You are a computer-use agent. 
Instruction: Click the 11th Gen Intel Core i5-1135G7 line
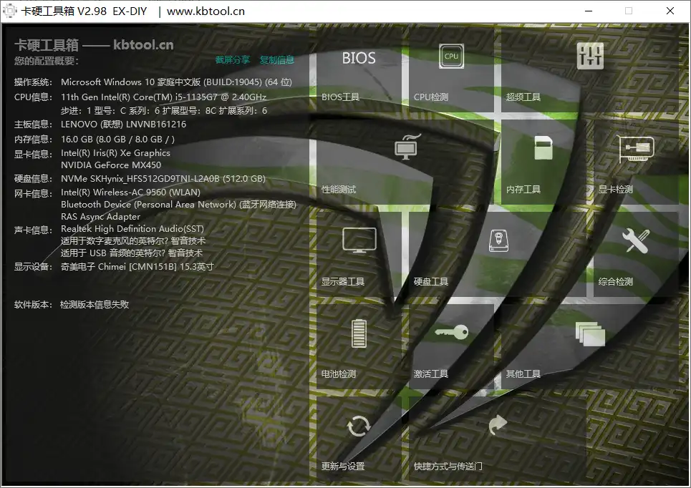[163, 97]
